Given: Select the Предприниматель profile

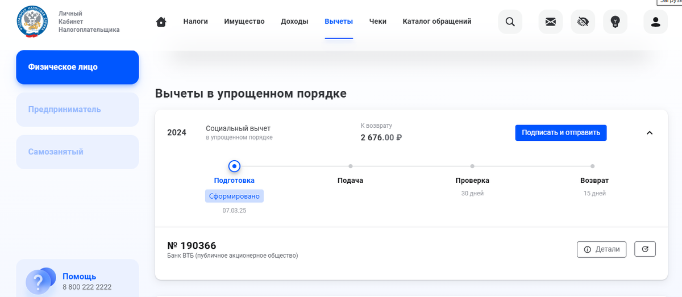Looking at the screenshot, I should coord(77,110).
